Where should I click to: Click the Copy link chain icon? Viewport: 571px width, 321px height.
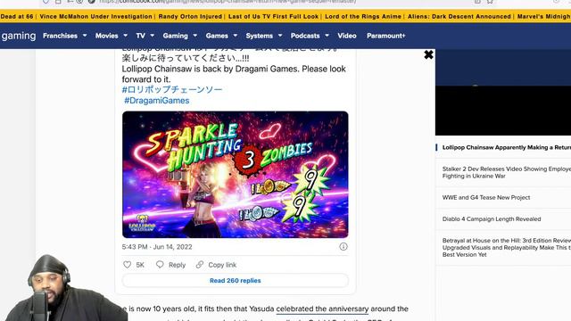[199, 265]
